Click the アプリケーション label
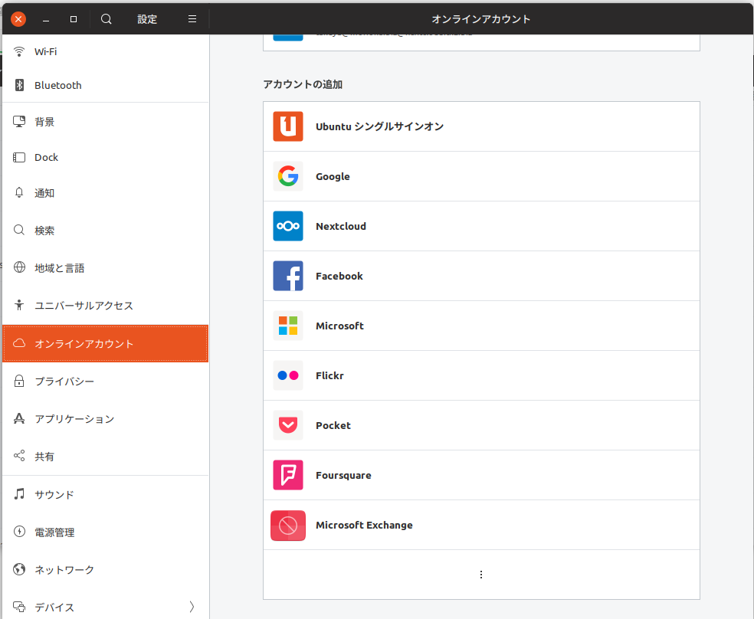The width and height of the screenshot is (754, 619). [x=74, y=418]
